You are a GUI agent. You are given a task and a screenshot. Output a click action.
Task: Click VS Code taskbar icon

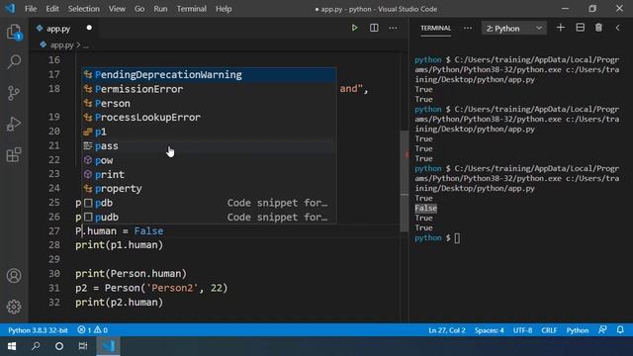click(x=108, y=346)
